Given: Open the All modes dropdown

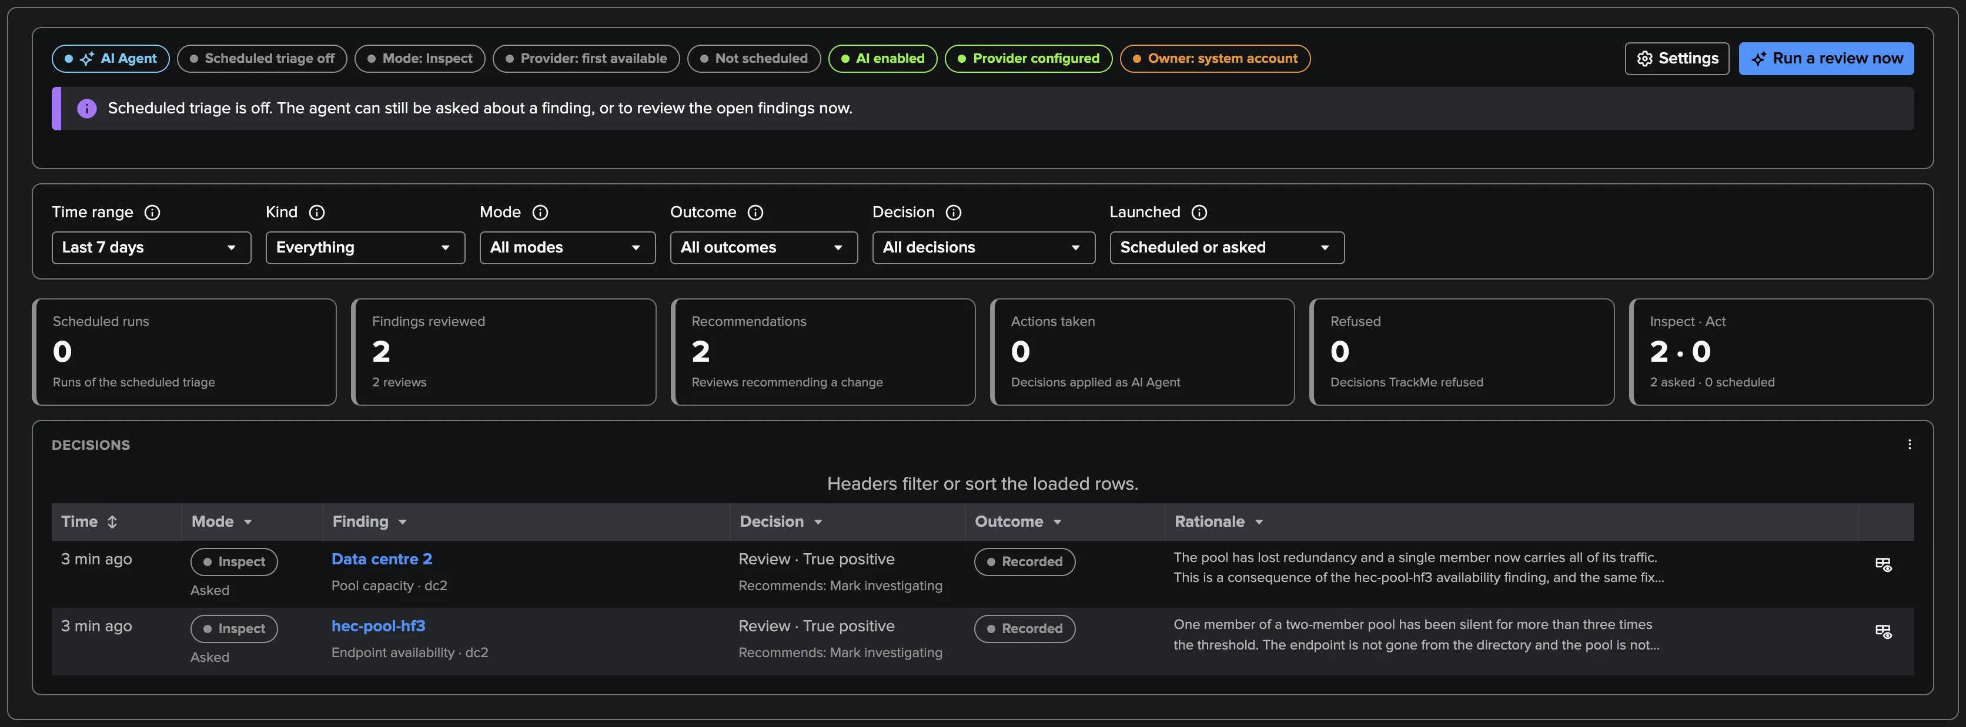Looking at the screenshot, I should [567, 248].
